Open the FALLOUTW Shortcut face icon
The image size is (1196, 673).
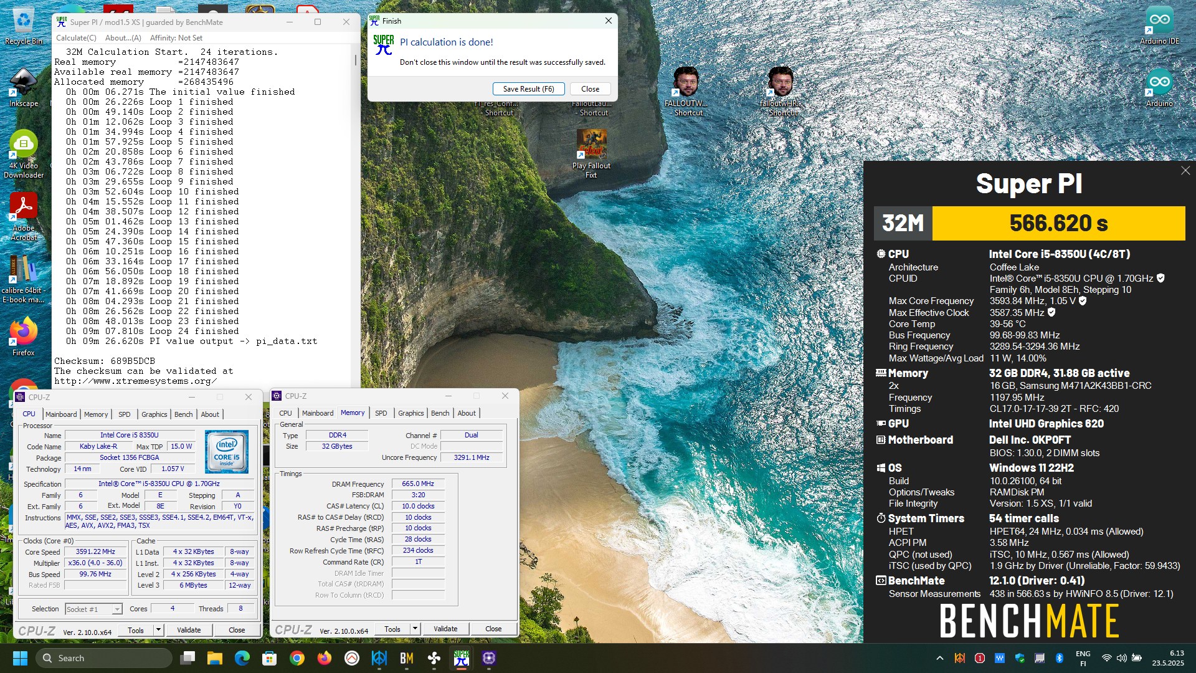pyautogui.click(x=687, y=92)
